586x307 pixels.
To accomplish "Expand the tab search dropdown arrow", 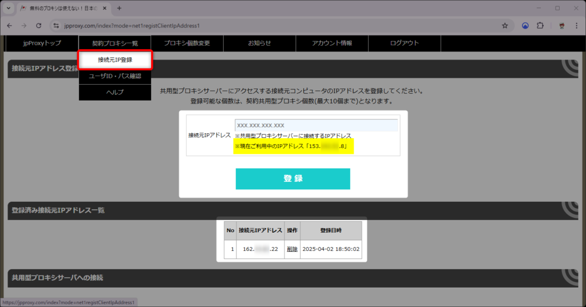I will [x=9, y=8].
